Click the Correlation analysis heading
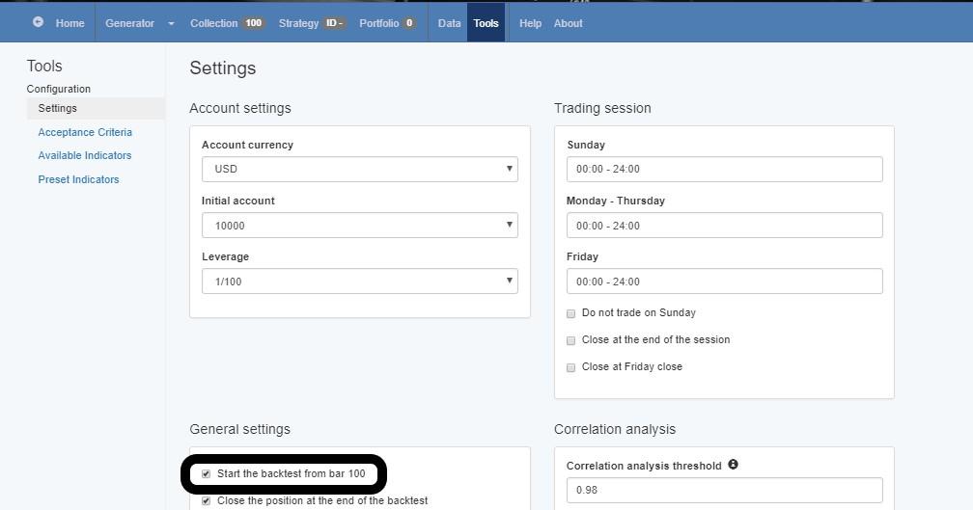Screen dimensions: 973x510 pos(614,429)
